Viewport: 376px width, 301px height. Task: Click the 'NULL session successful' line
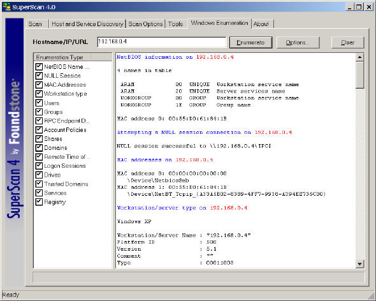click(194, 146)
